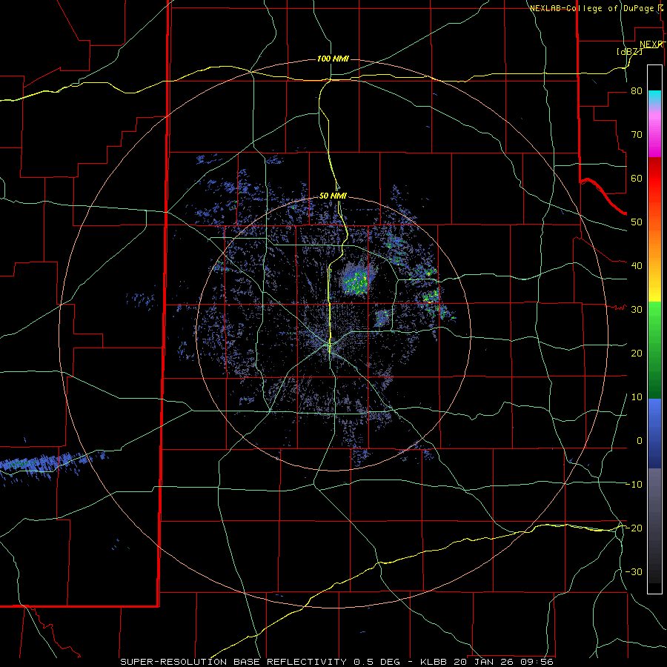Select the 30 value on the dBZ scale
This screenshot has height=667, width=667.
(x=637, y=310)
